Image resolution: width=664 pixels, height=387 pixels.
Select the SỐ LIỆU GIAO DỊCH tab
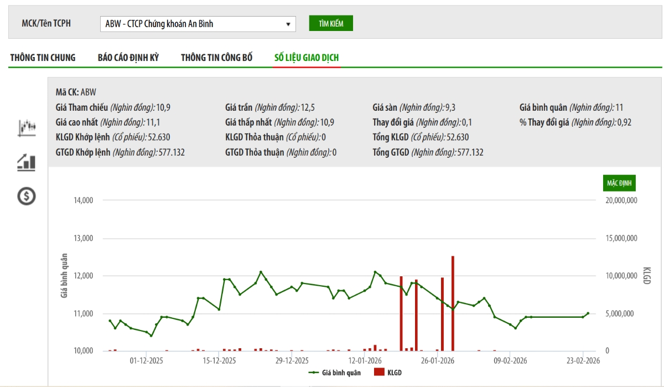click(307, 58)
